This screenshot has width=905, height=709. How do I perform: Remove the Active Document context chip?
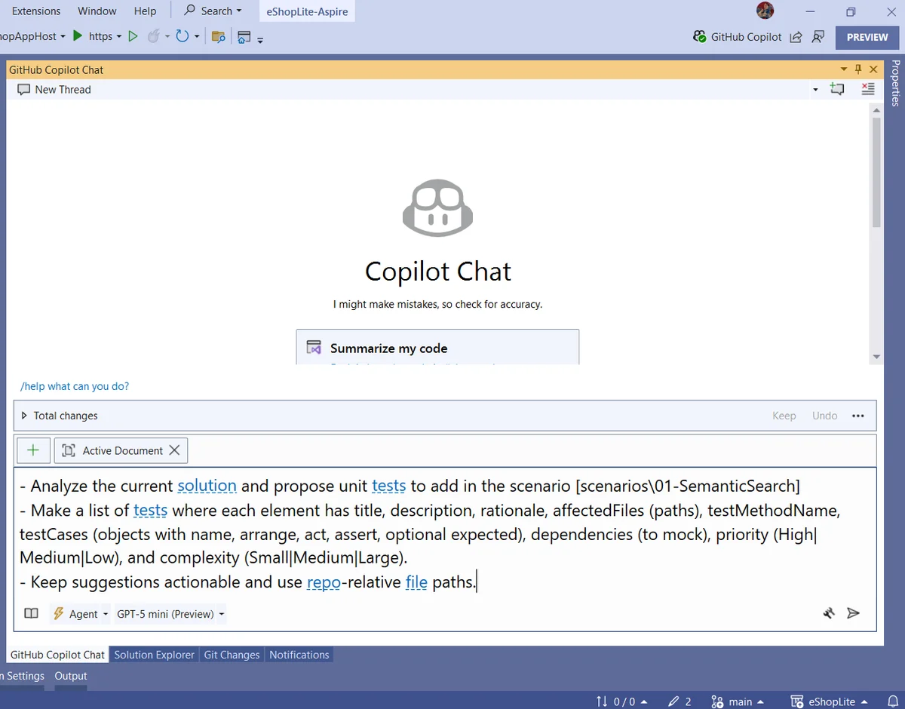pyautogui.click(x=174, y=450)
